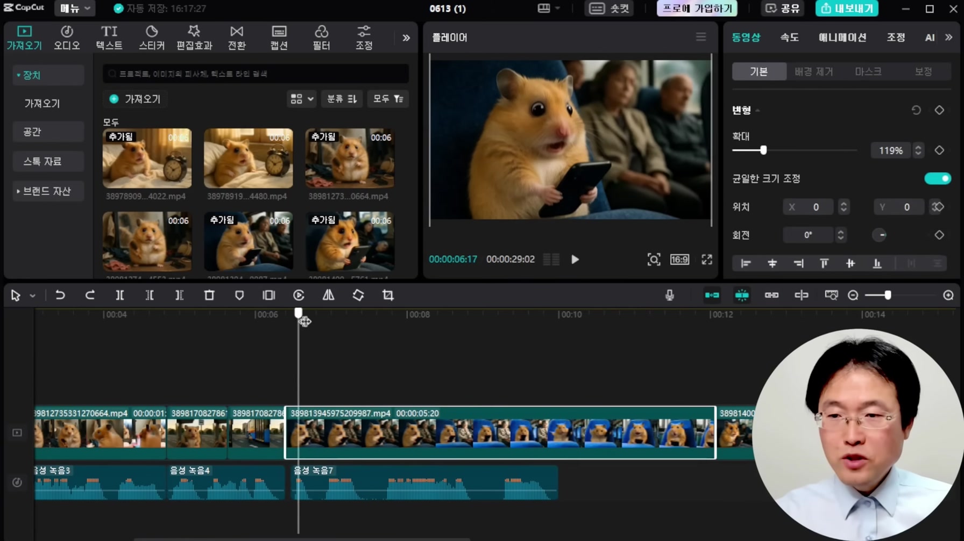Click the redo arrow in timeline toolbar
The image size is (964, 541).
click(90, 295)
